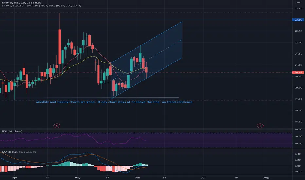Screen dimensions: 305x180
Task: Click the blue annotation text about monthly charts
Action: [115, 102]
